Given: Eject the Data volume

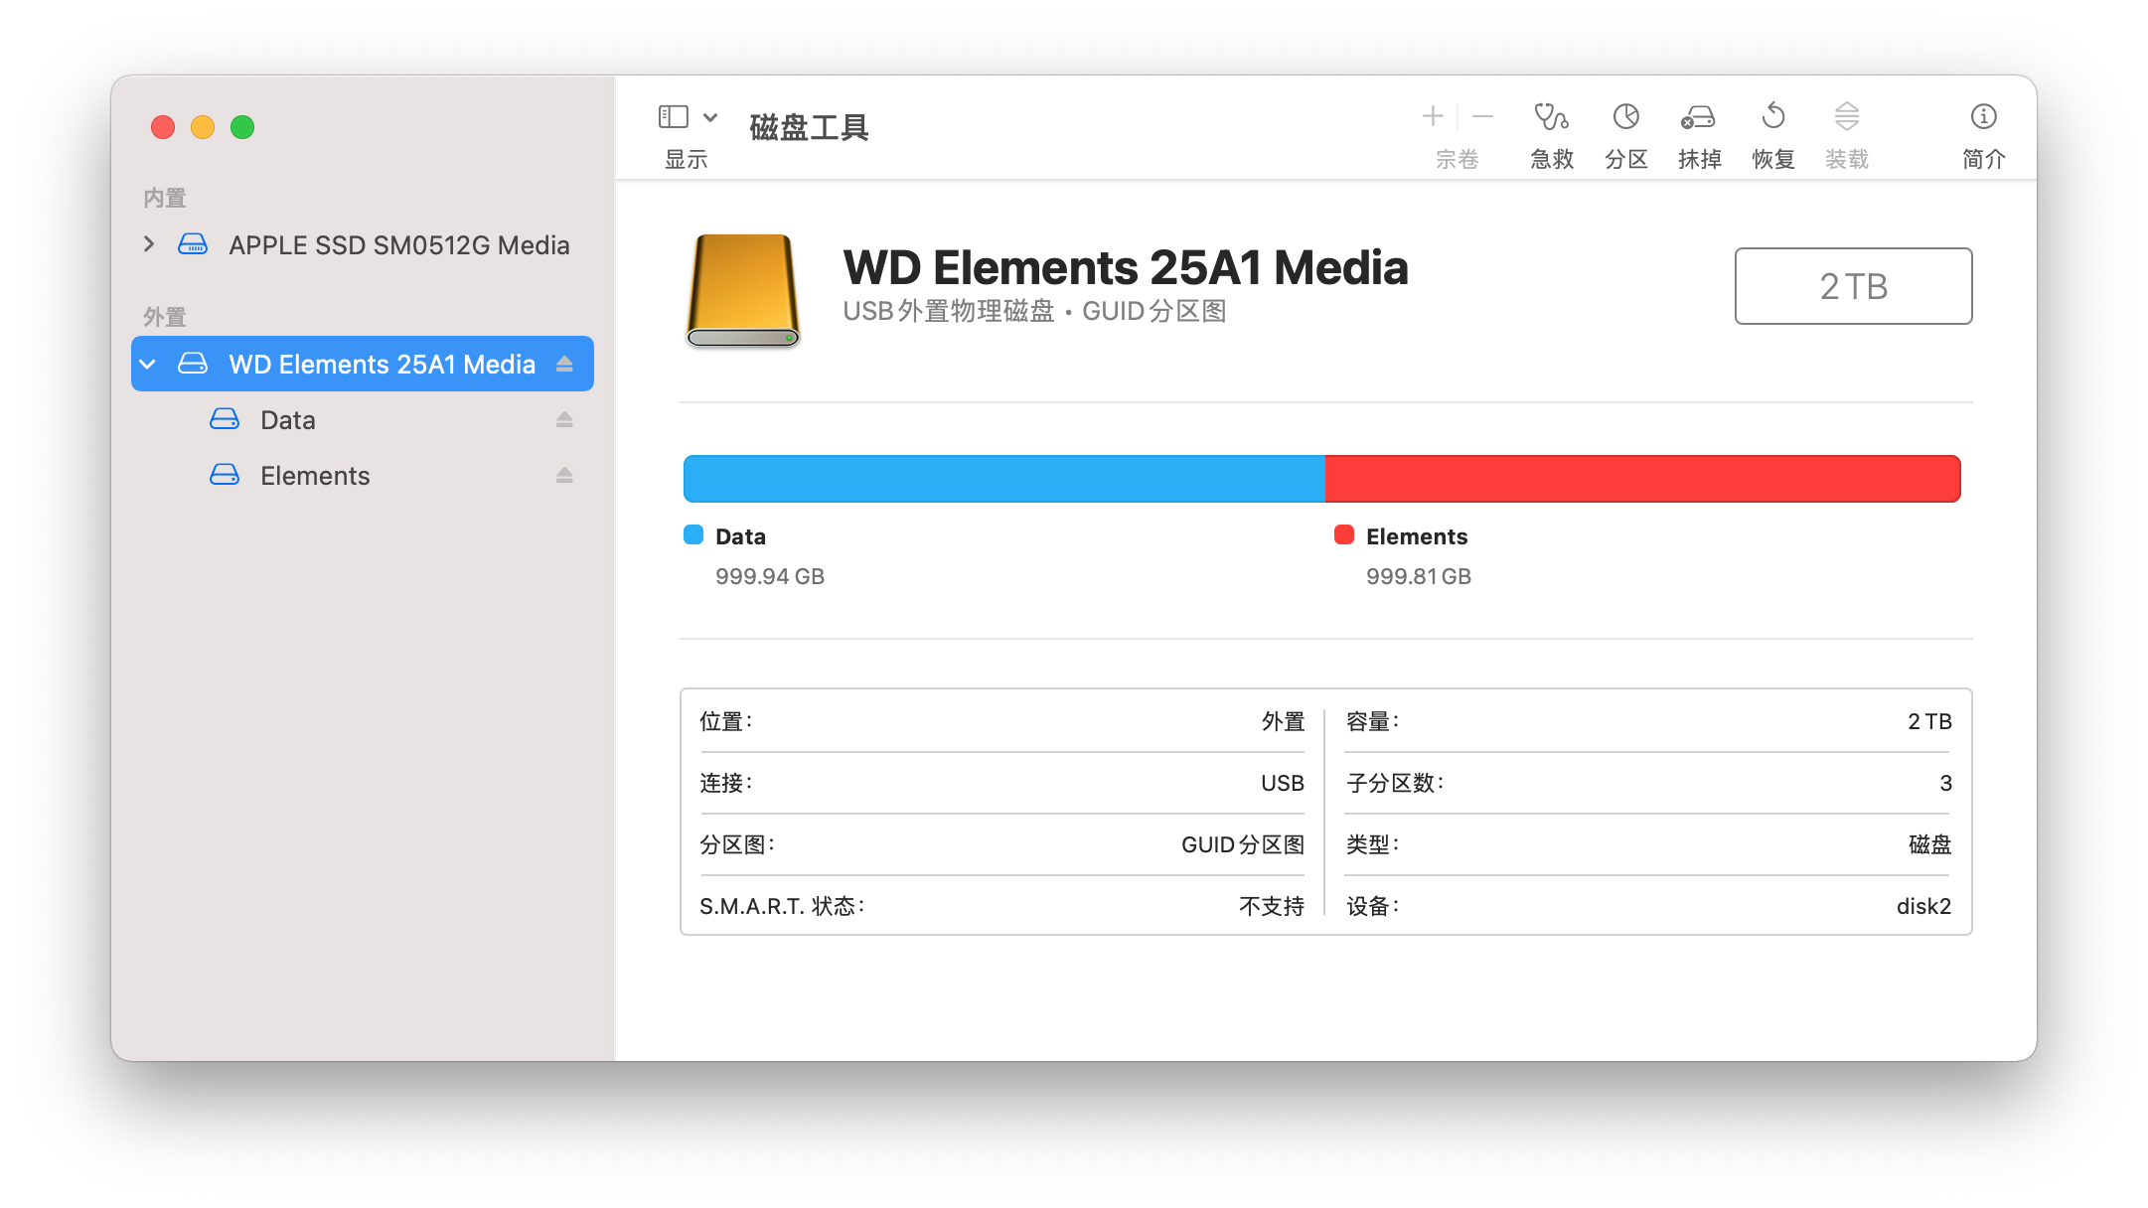Looking at the screenshot, I should coord(564,419).
